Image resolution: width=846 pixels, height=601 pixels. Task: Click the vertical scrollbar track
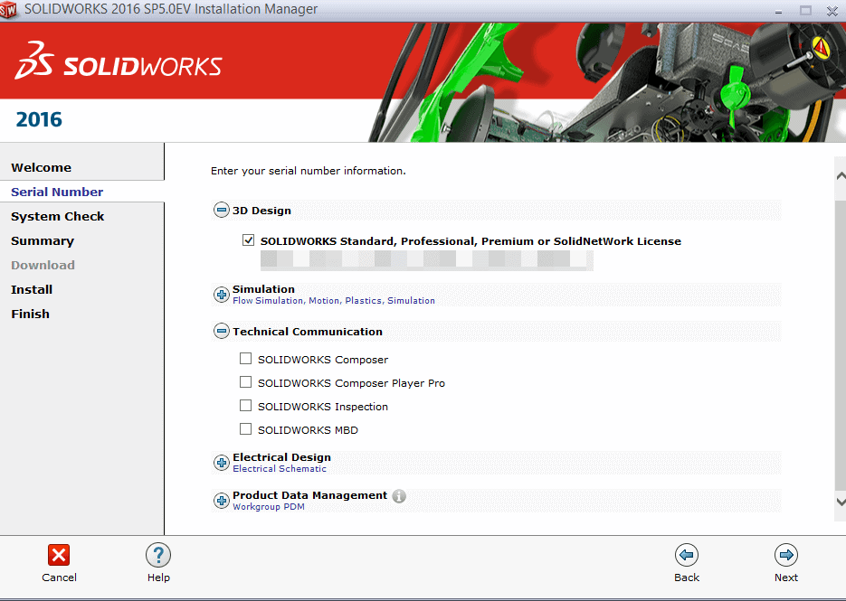pos(840,345)
